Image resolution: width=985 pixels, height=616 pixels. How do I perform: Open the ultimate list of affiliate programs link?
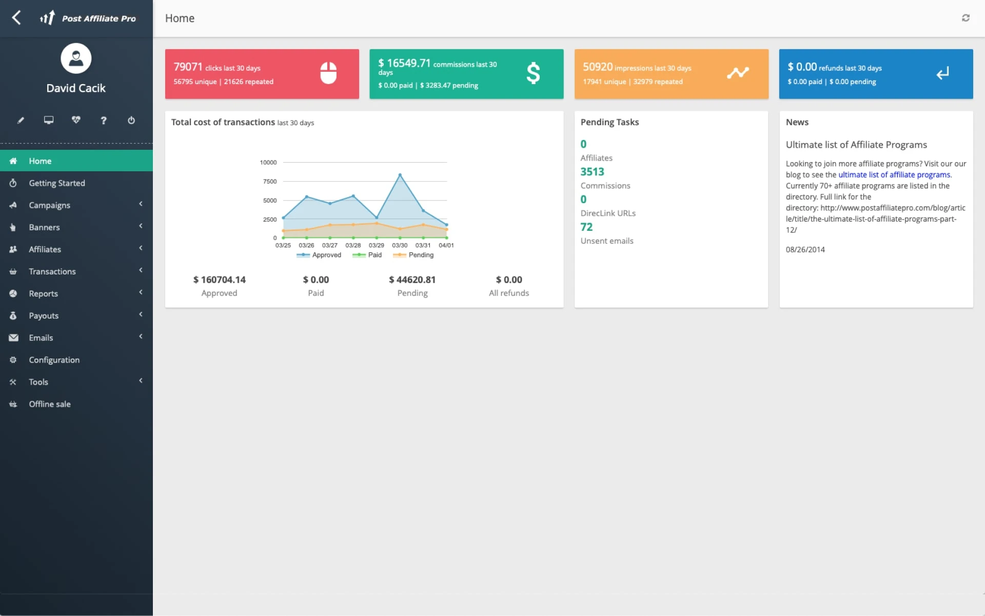point(894,175)
